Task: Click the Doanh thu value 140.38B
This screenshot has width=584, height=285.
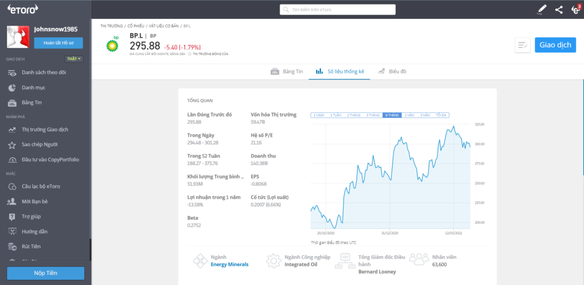Action: pyautogui.click(x=259, y=163)
